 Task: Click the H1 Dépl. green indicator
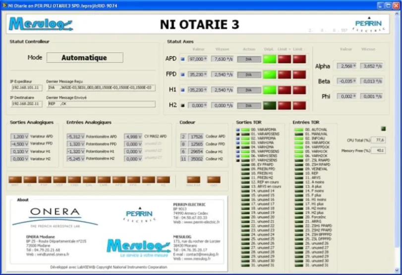[x=270, y=90]
